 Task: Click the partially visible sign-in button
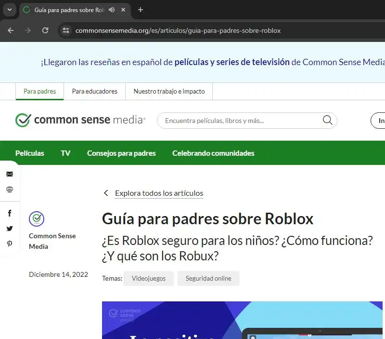click(378, 121)
